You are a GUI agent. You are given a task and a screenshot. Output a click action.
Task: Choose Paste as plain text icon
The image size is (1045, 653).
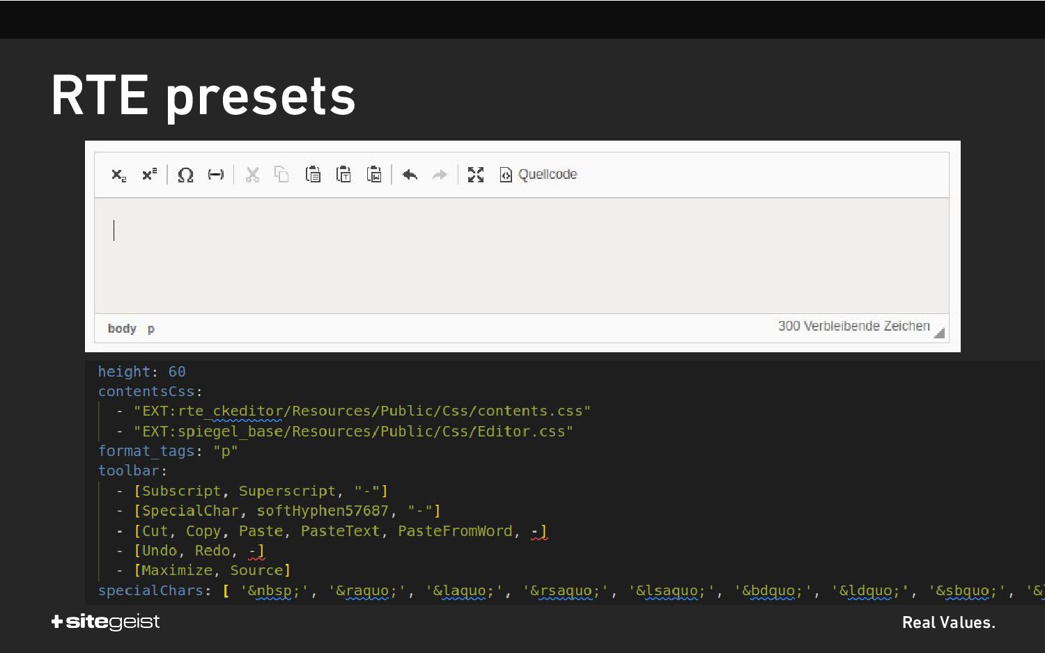coord(343,175)
